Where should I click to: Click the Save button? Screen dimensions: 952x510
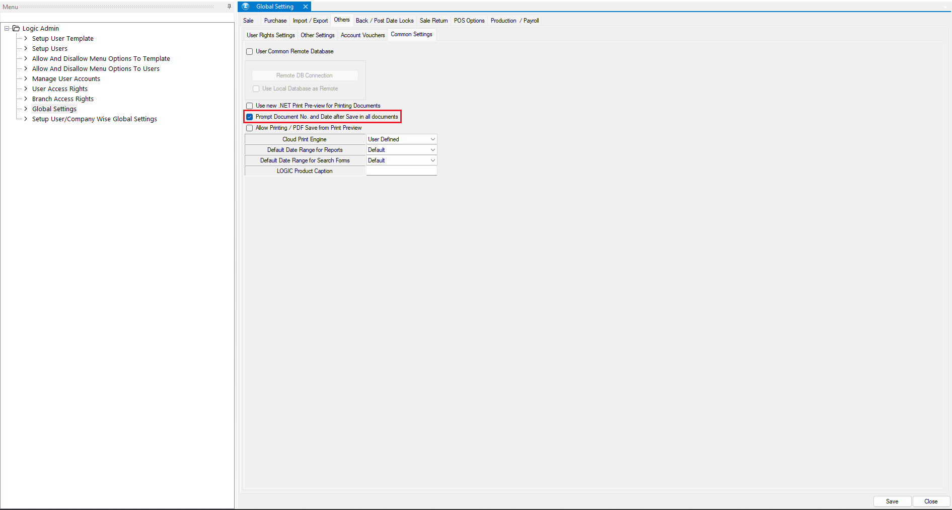[x=892, y=501]
